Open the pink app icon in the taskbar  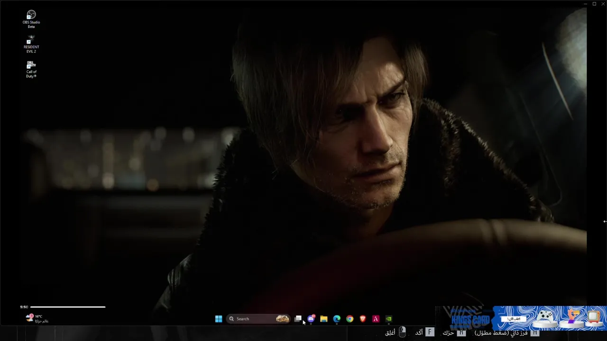coord(376,319)
